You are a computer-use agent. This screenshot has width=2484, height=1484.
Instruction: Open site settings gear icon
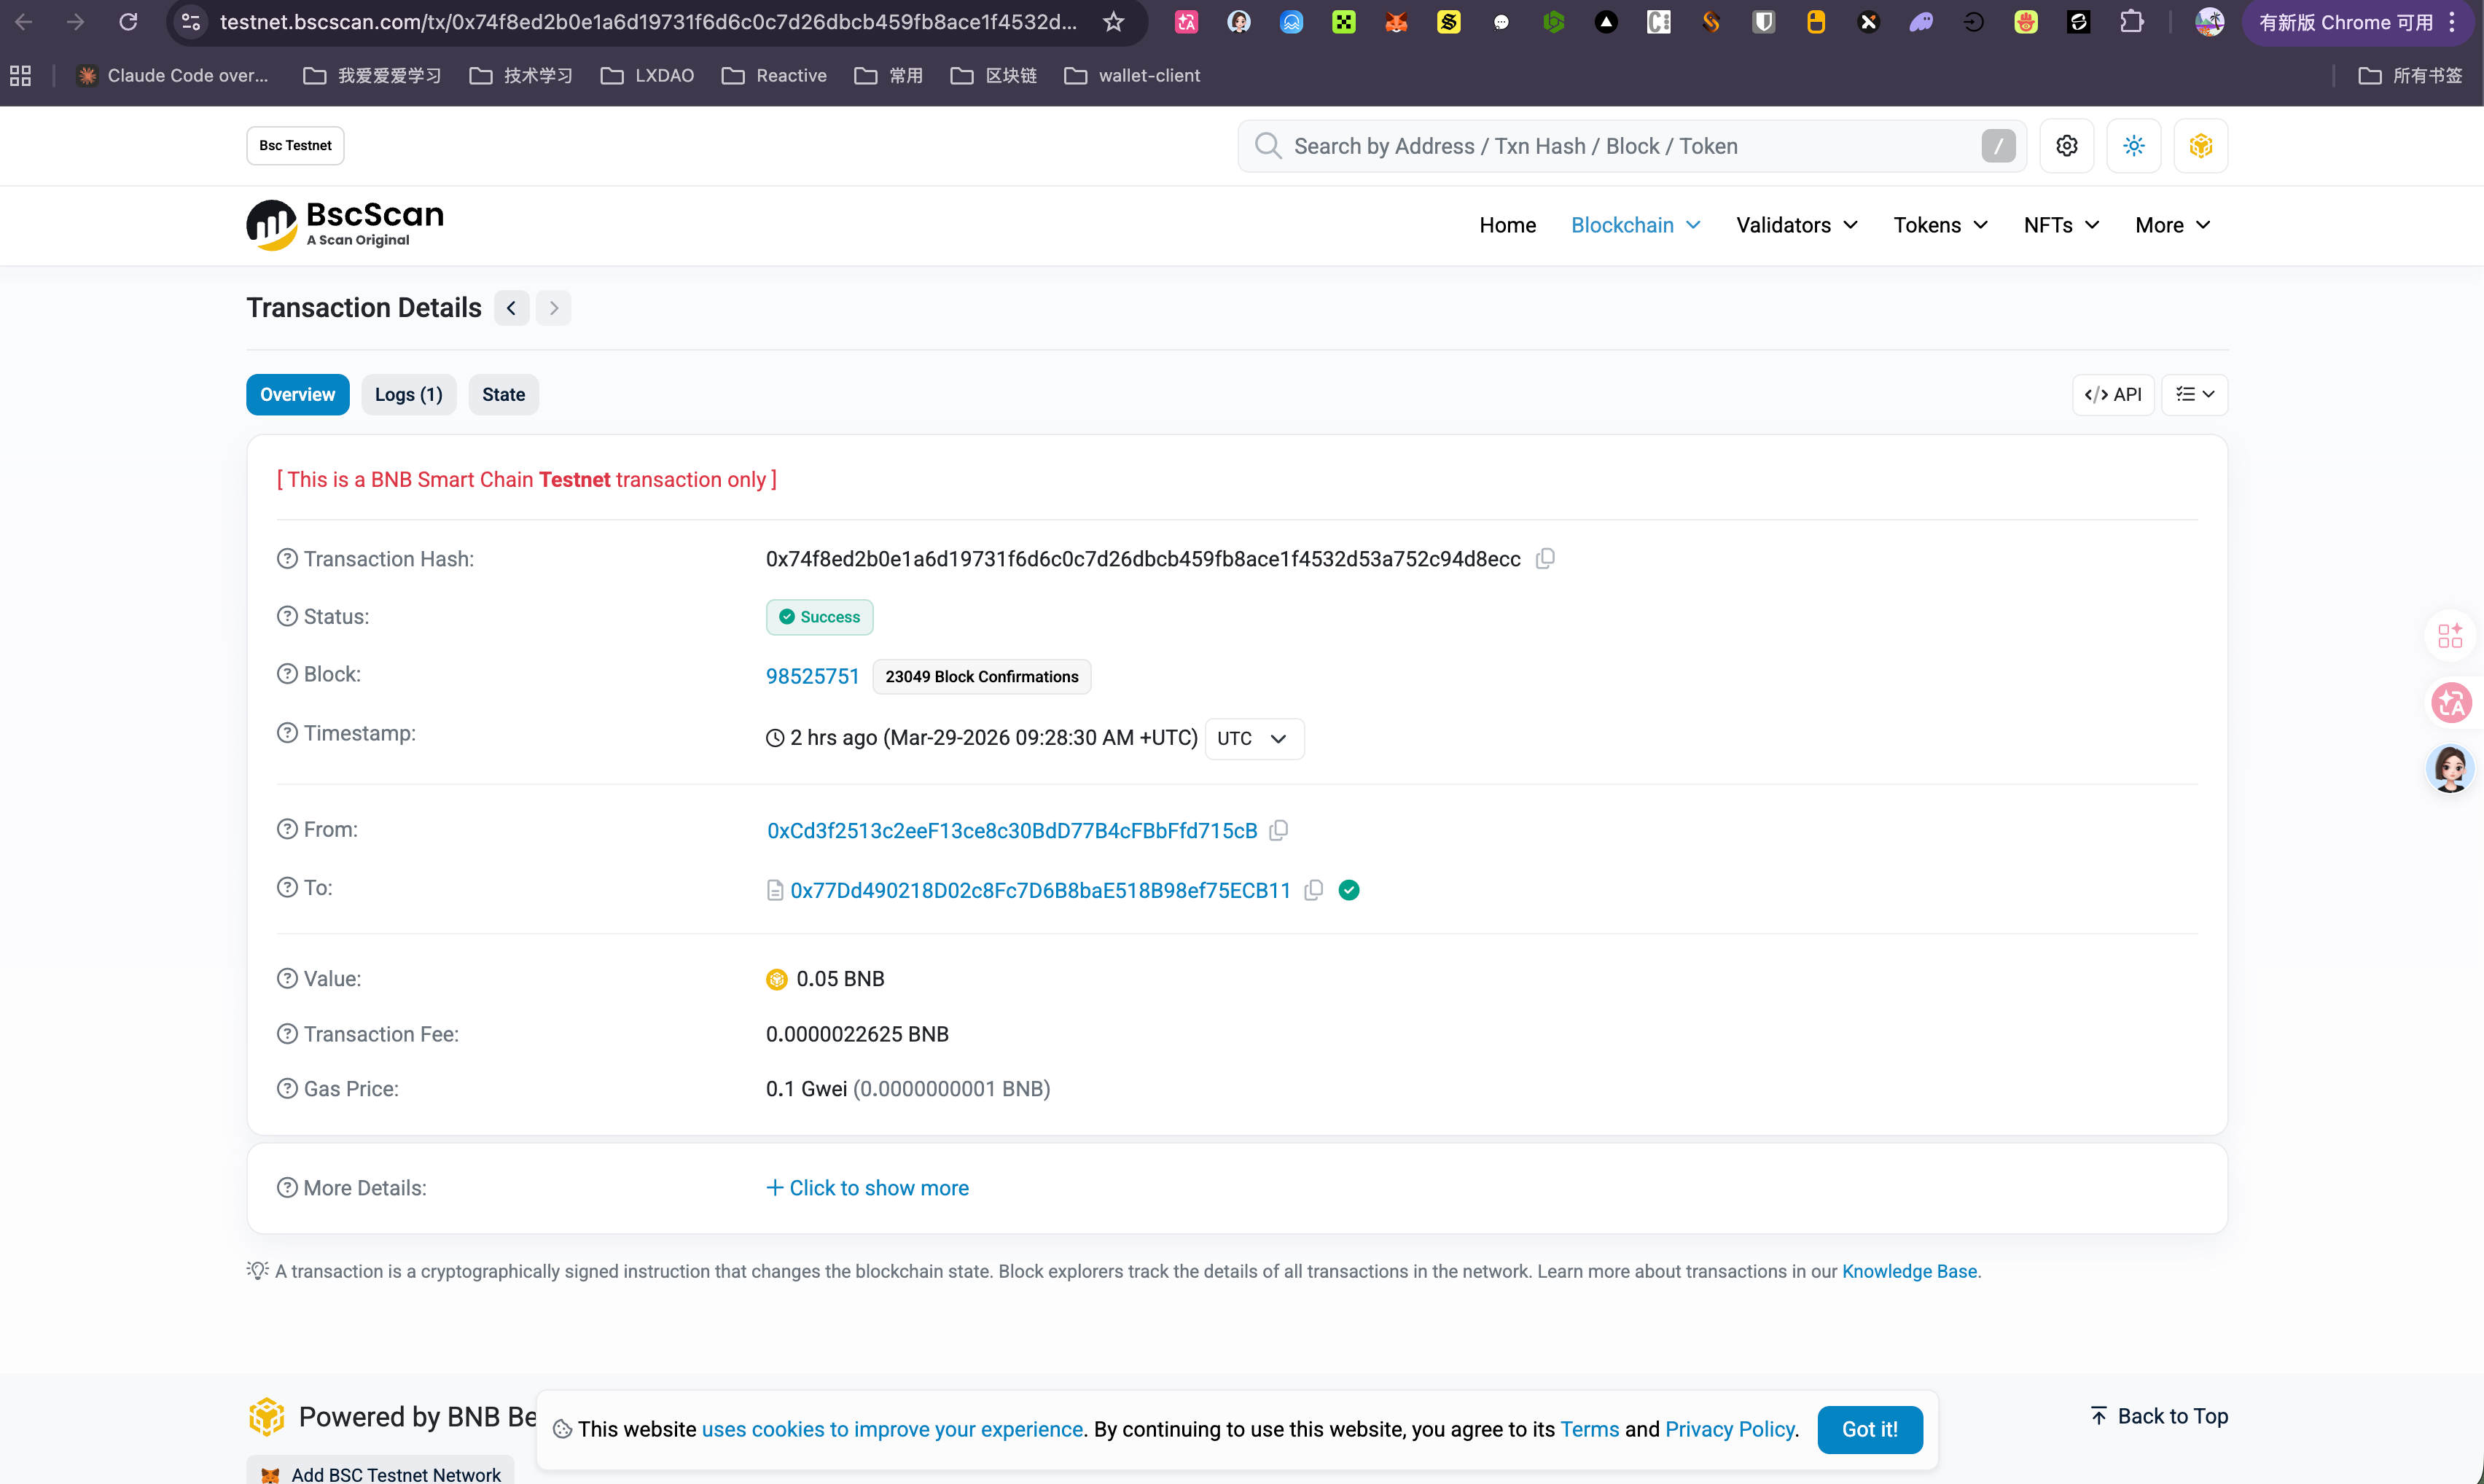2066,146
